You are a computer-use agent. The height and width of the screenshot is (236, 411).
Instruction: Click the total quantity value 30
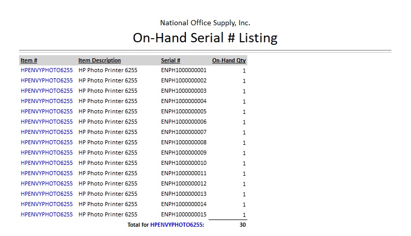[x=242, y=225]
